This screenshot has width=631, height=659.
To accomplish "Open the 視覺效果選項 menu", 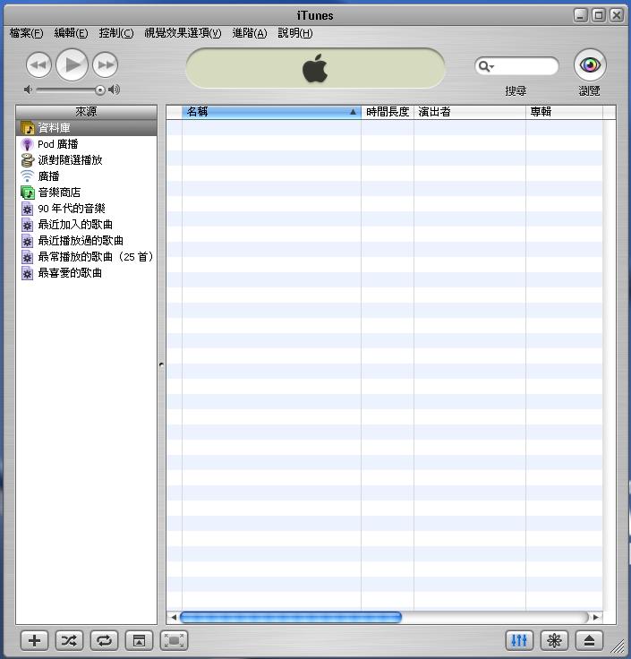I will pyautogui.click(x=183, y=33).
